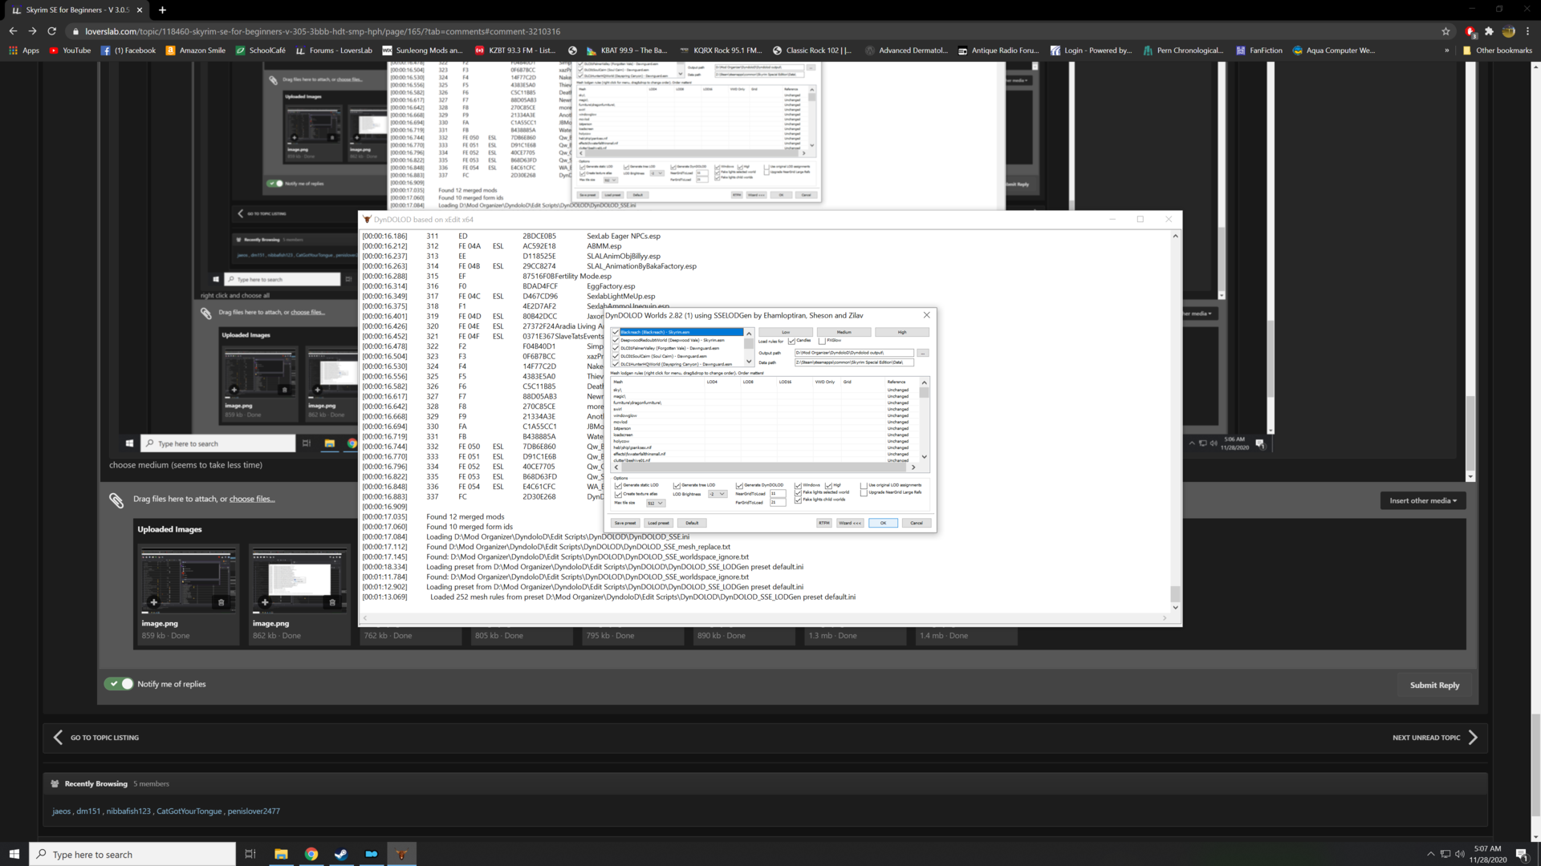Toggle Upgrade NearGrid Large Refs checkbox
The height and width of the screenshot is (866, 1541).
pyautogui.click(x=864, y=492)
